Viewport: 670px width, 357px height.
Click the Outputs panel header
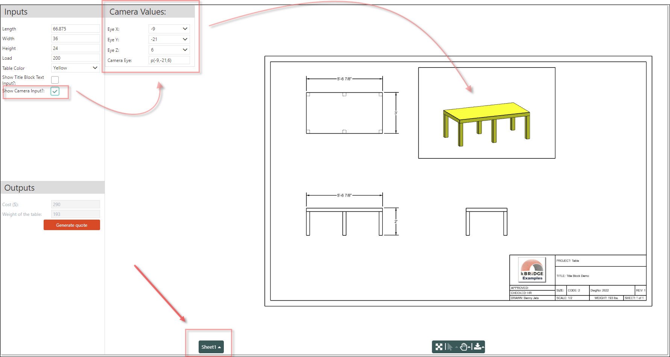pos(52,188)
